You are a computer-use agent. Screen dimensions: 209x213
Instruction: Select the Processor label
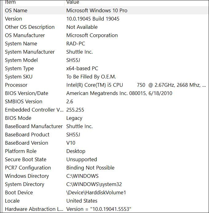[x=16, y=85]
